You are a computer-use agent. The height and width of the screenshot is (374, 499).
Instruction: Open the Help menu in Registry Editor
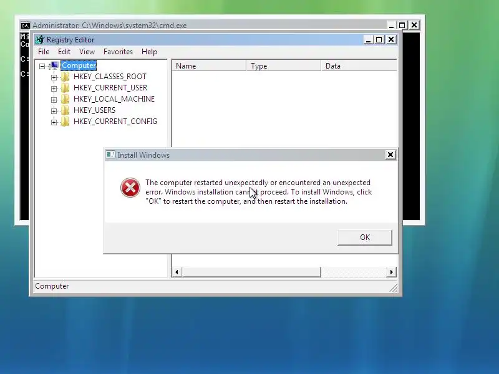point(149,52)
